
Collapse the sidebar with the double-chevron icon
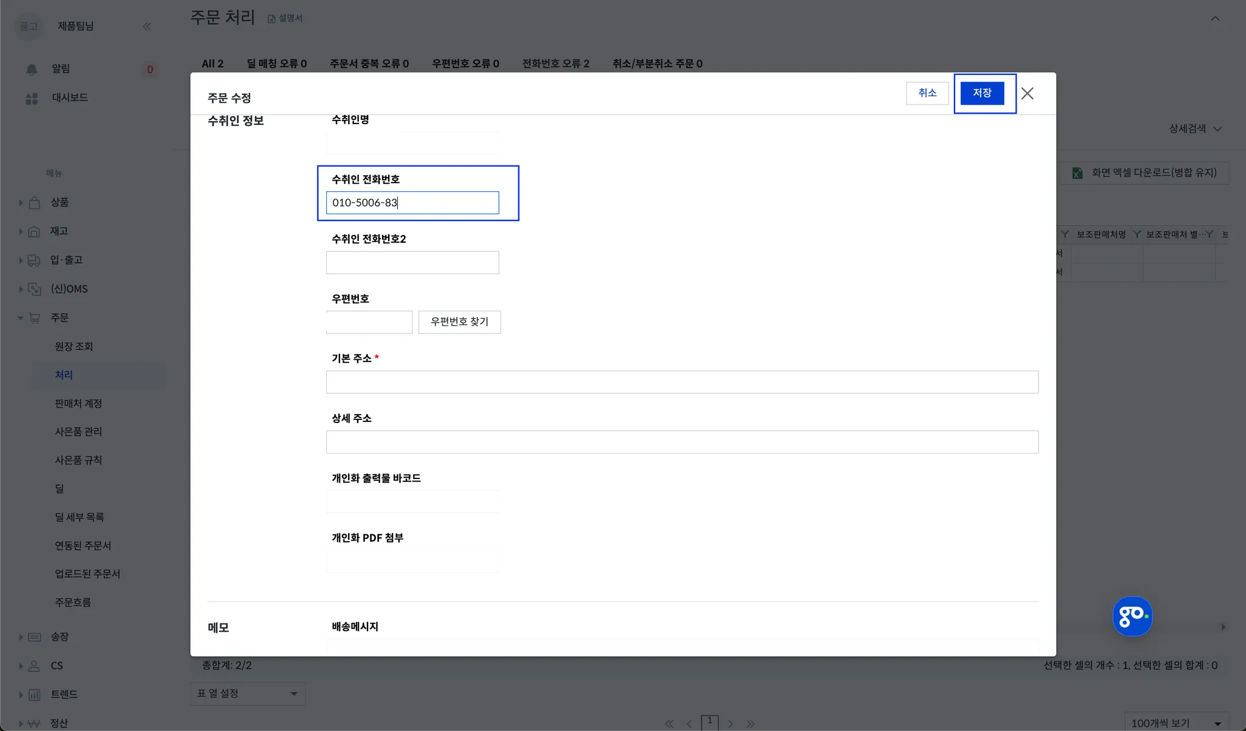(147, 26)
